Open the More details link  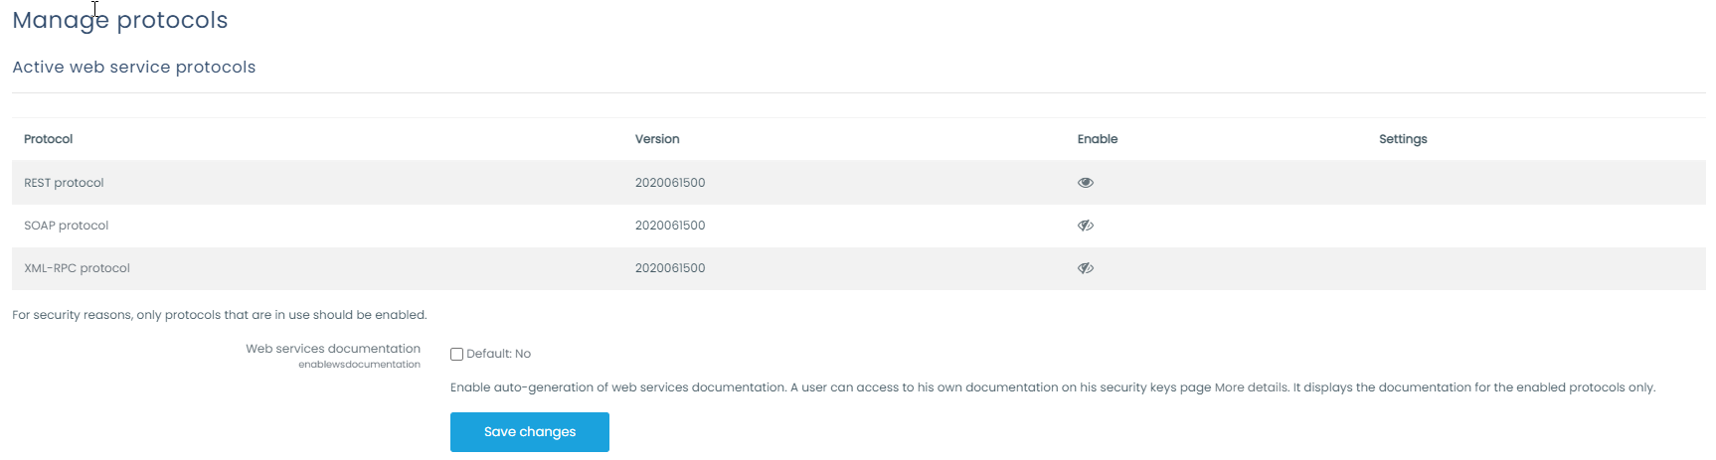point(1251,387)
